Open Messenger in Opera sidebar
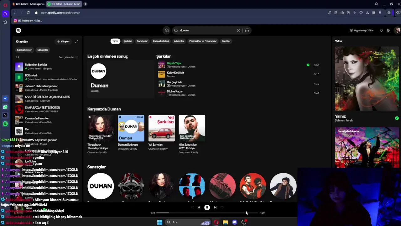 pyautogui.click(x=5, y=99)
